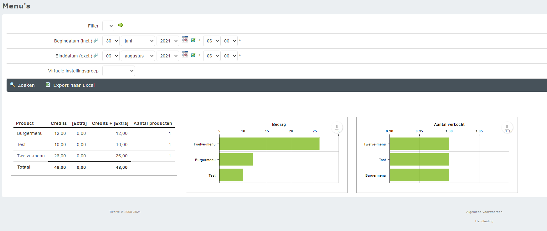Open the Begindatum calendar picker icon
The height and width of the screenshot is (231, 547).
click(185, 39)
